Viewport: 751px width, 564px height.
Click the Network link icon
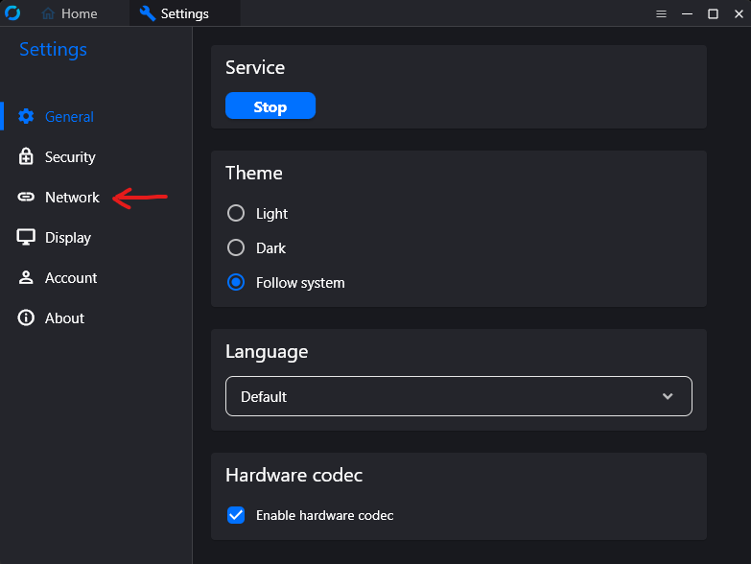[x=26, y=197]
